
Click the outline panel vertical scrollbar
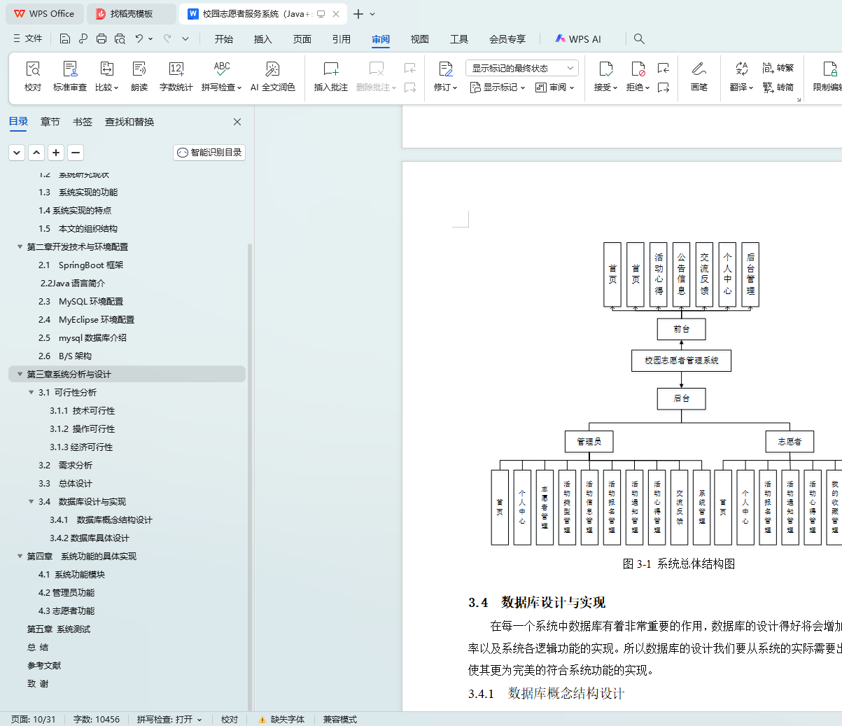pyautogui.click(x=250, y=476)
